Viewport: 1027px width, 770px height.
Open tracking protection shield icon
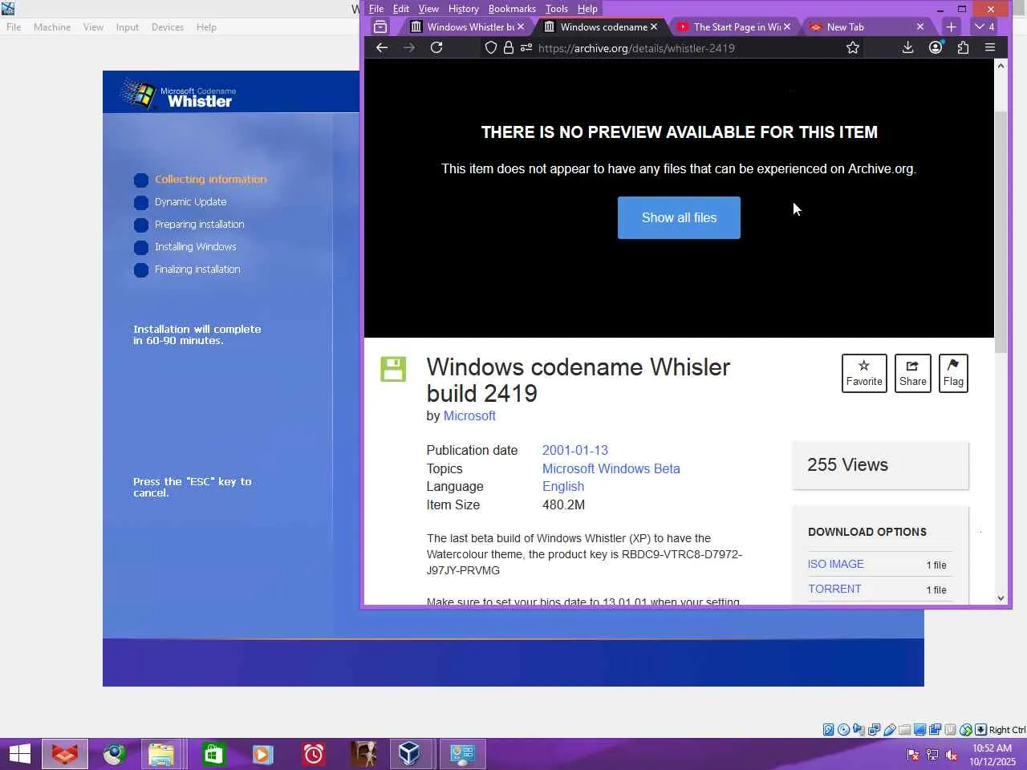click(491, 48)
